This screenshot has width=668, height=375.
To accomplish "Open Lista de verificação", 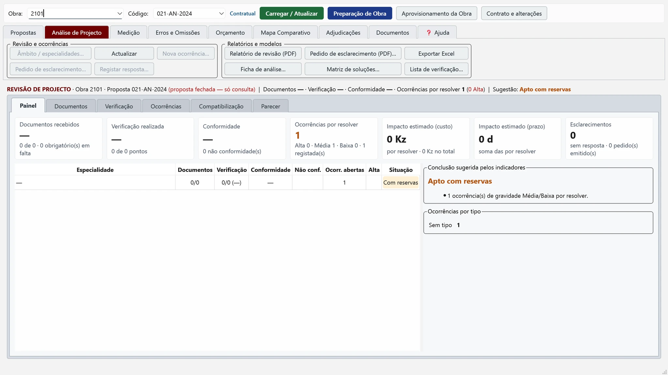I will coord(436,69).
